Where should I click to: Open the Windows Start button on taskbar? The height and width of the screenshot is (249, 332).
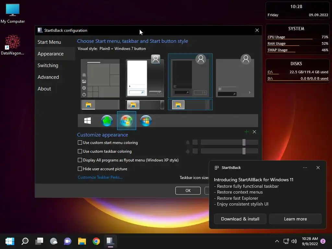click(x=10, y=241)
